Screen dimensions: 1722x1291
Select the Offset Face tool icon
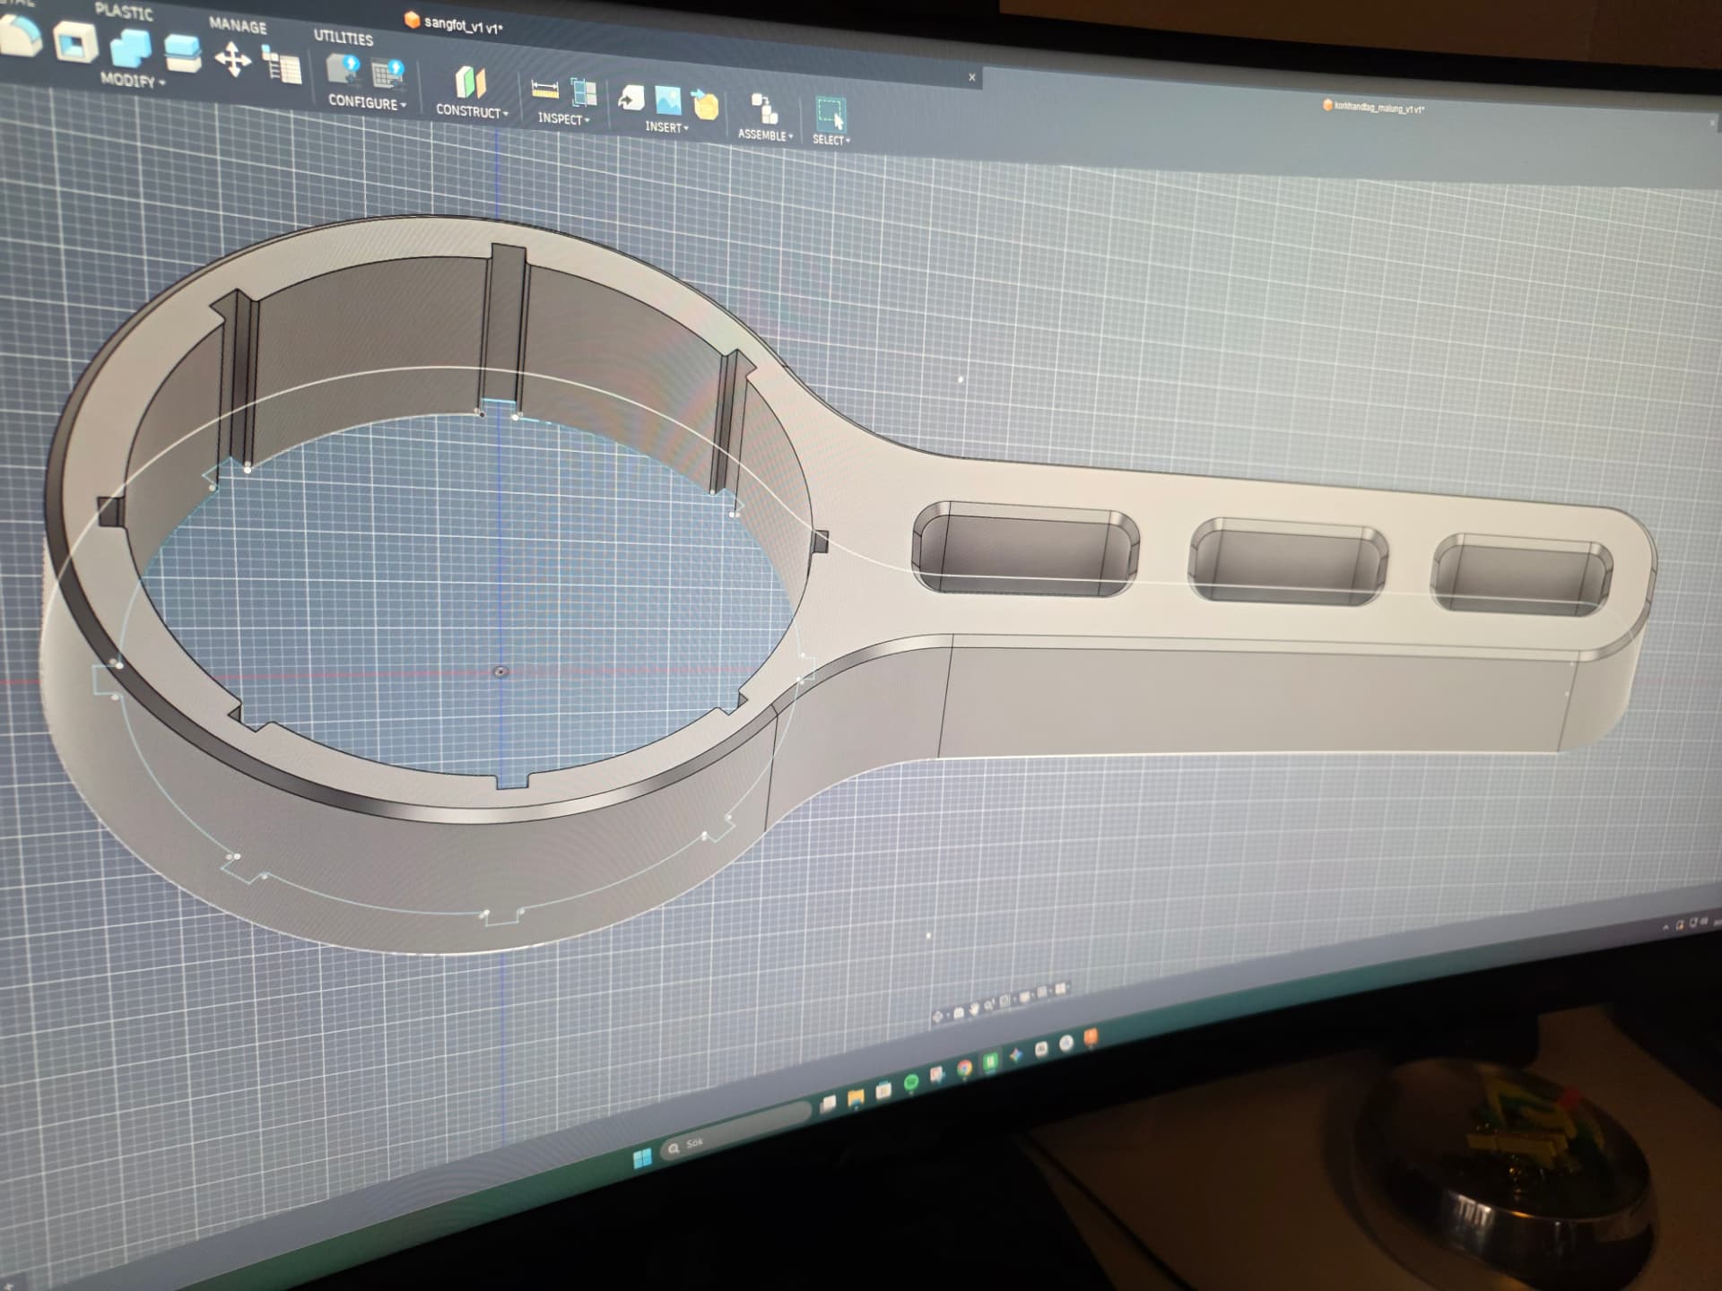(x=182, y=53)
